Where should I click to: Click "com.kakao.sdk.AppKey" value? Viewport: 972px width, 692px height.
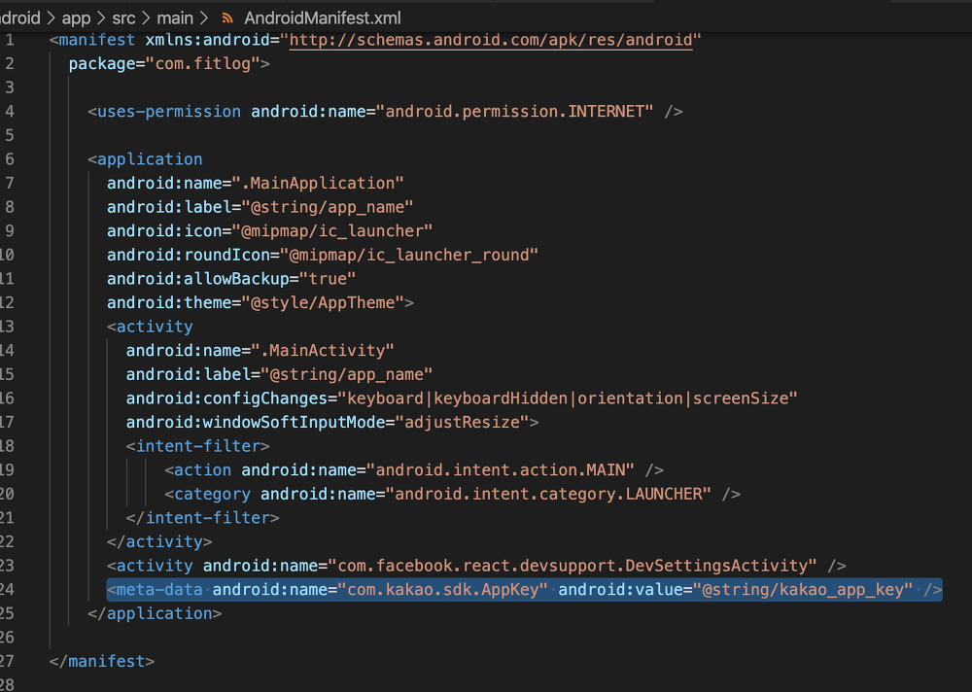[x=442, y=590]
